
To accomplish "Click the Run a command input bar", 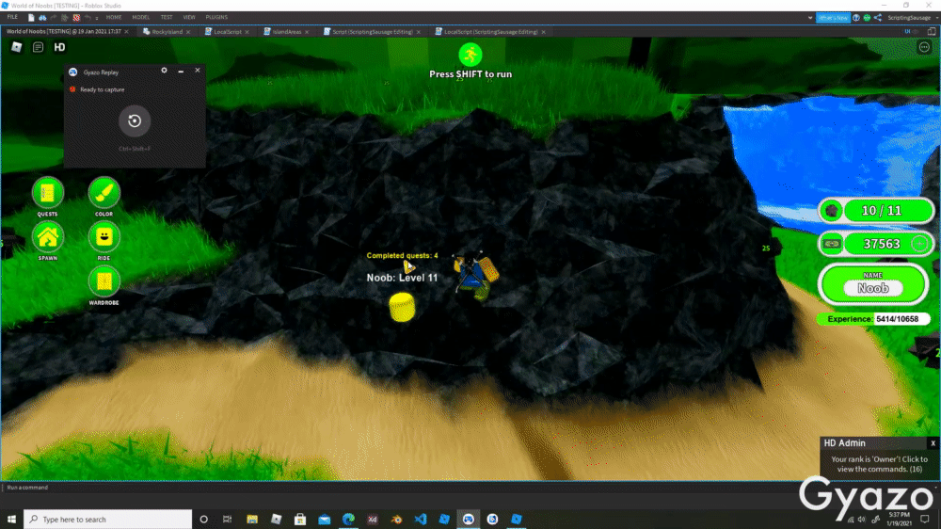I will [x=470, y=488].
